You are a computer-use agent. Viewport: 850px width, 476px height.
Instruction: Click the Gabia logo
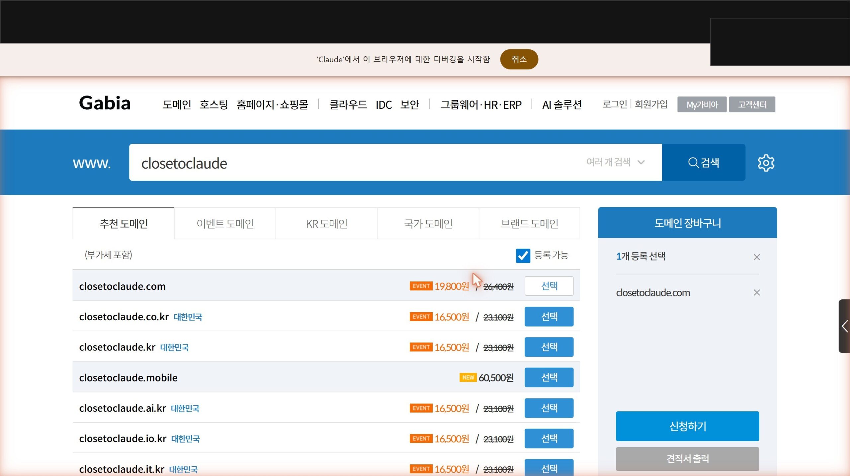105,103
